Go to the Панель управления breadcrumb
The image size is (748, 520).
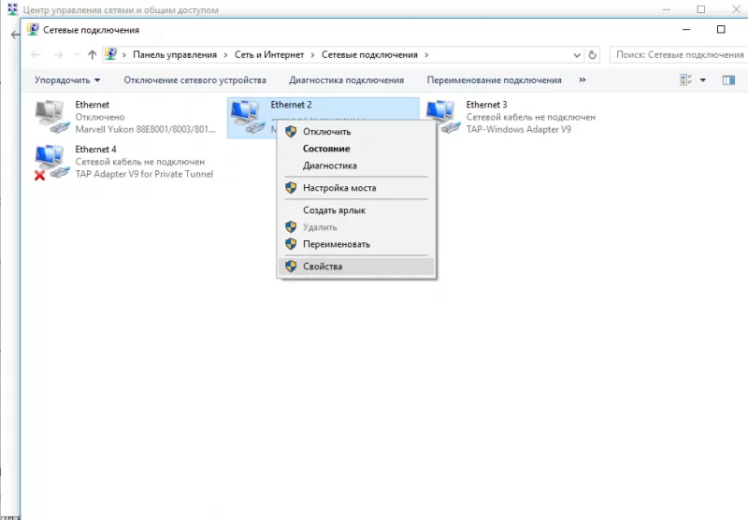click(175, 55)
